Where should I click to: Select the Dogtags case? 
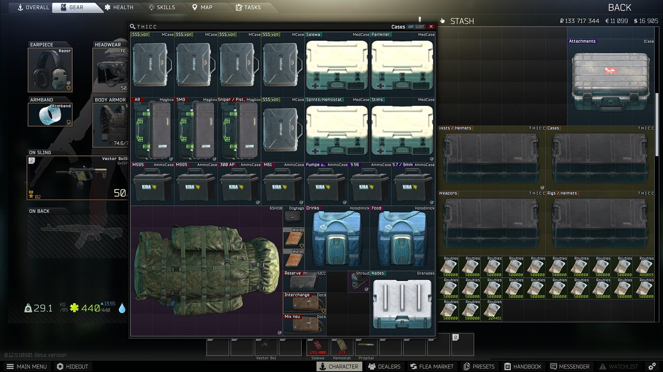click(294, 216)
